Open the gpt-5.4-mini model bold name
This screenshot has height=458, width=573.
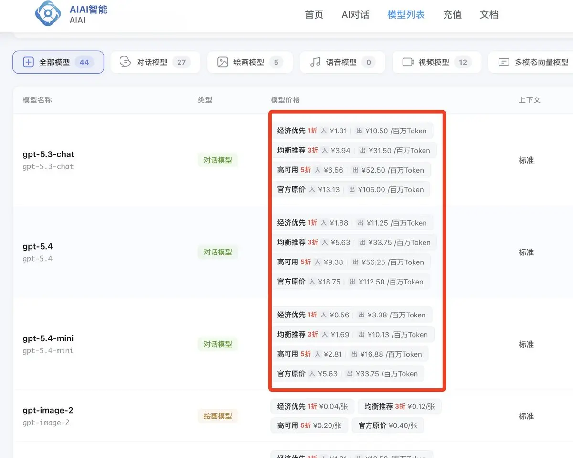point(48,338)
